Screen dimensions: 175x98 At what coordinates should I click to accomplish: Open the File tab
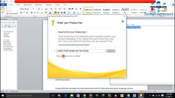coord(3,5)
